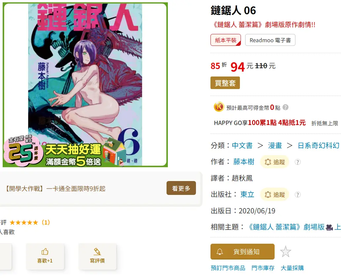The image size is (341, 278).
Task: Select the 紙本平裝 format option
Action: pyautogui.click(x=226, y=40)
